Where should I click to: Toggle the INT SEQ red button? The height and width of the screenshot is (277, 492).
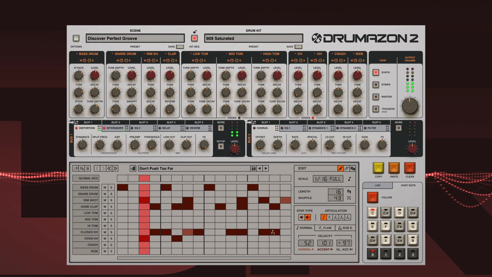coord(194,38)
